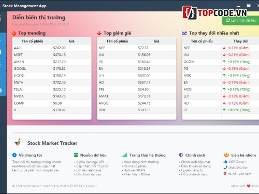Click the shield icon beside Chính sách
The width and height of the screenshot is (259, 194).
(x=181, y=155)
